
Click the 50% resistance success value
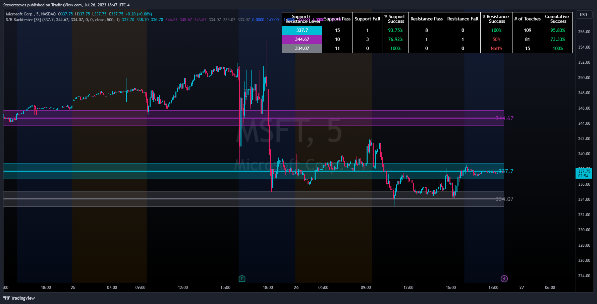click(x=496, y=39)
